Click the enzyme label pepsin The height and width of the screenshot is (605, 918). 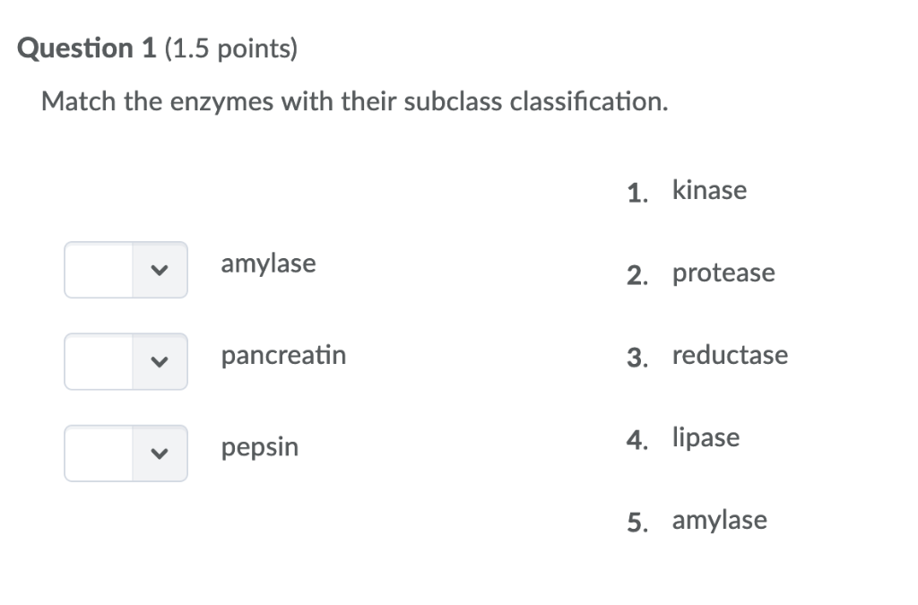point(259,446)
